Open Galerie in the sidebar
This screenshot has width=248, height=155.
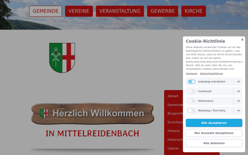click(173, 148)
